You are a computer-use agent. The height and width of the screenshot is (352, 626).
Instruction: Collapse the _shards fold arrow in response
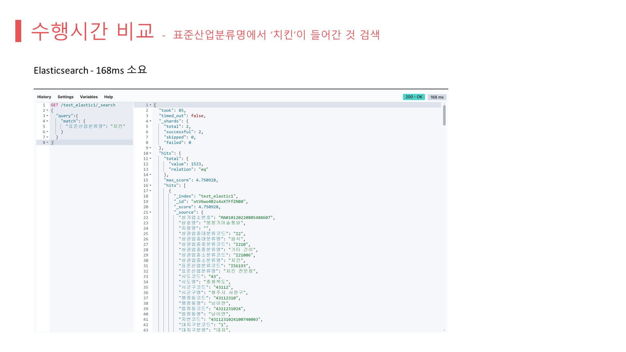[150, 121]
